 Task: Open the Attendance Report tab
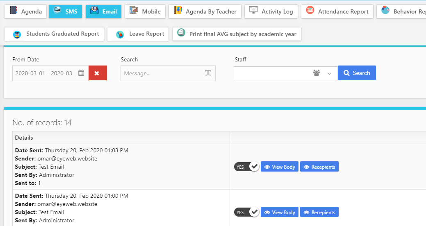point(337,11)
